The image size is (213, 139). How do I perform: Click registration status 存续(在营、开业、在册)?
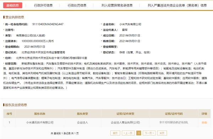pyautogui.click(x=135, y=52)
